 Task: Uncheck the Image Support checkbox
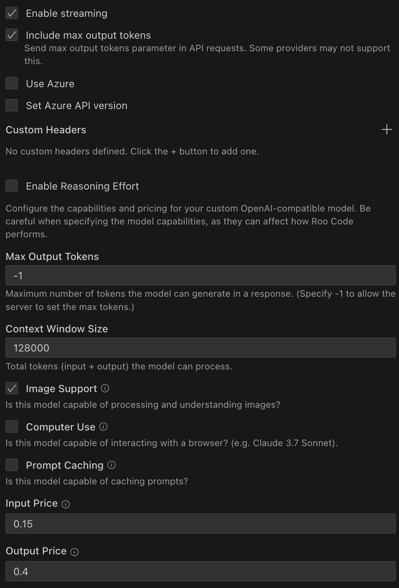point(12,389)
